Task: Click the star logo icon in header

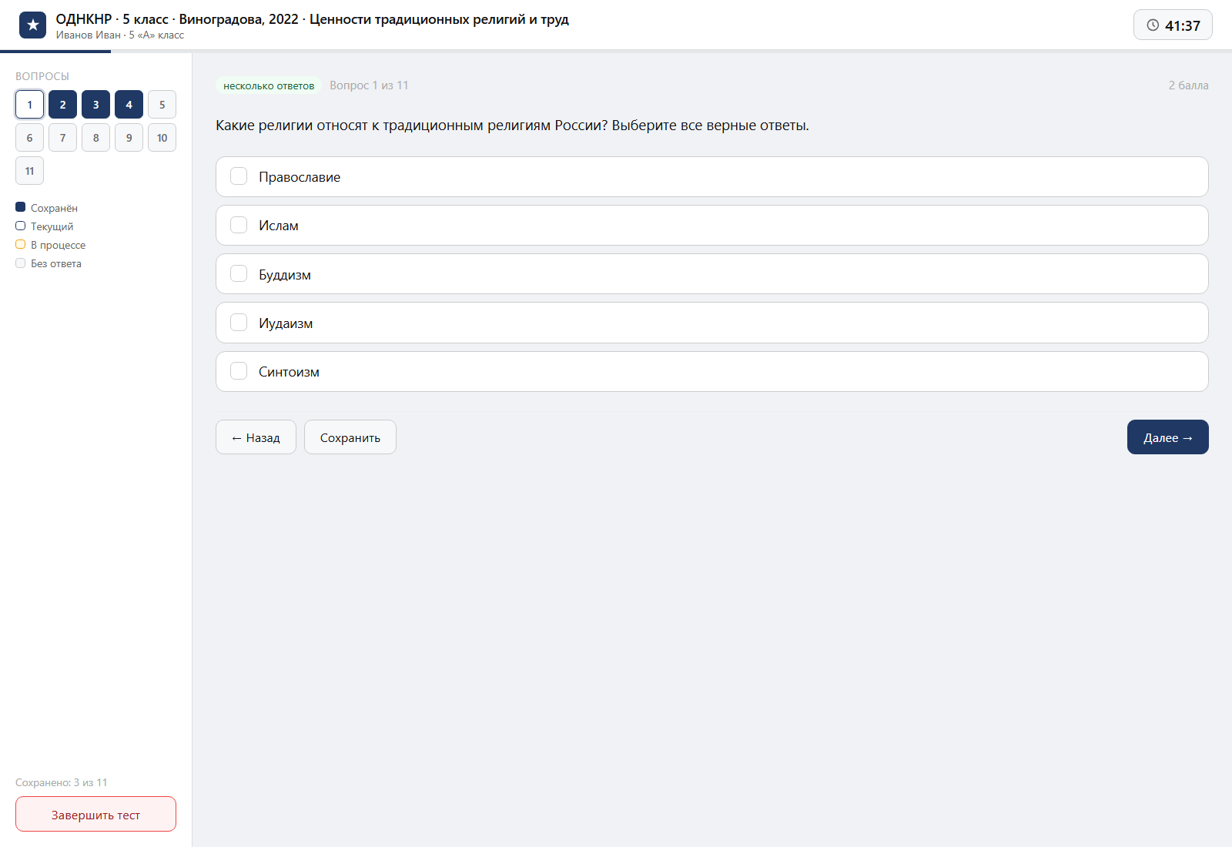Action: click(32, 25)
